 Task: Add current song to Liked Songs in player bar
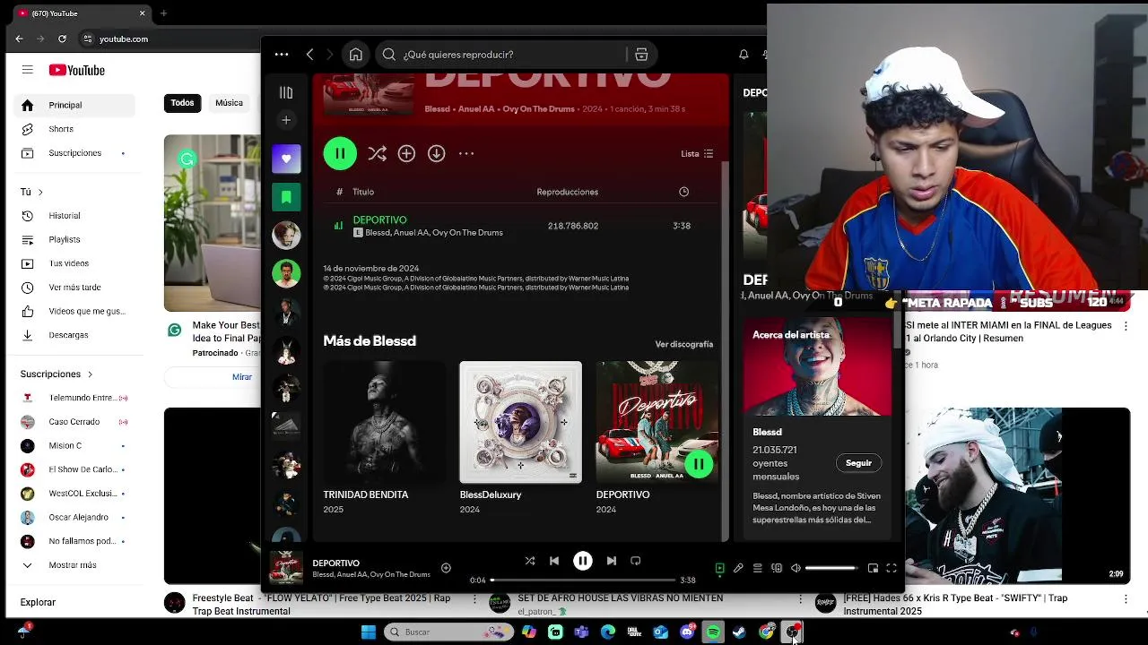point(446,568)
